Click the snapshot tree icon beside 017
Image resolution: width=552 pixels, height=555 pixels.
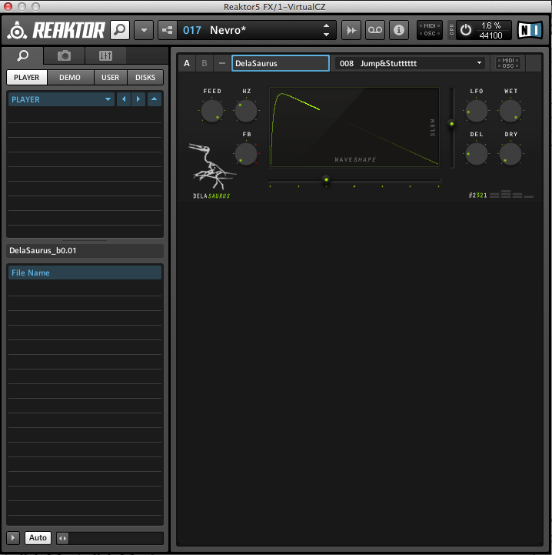168,30
